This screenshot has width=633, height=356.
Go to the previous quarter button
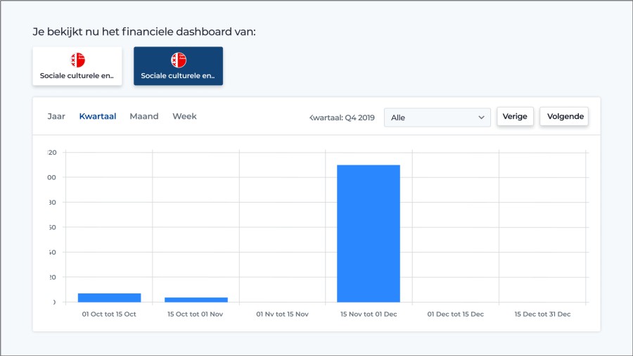click(515, 117)
